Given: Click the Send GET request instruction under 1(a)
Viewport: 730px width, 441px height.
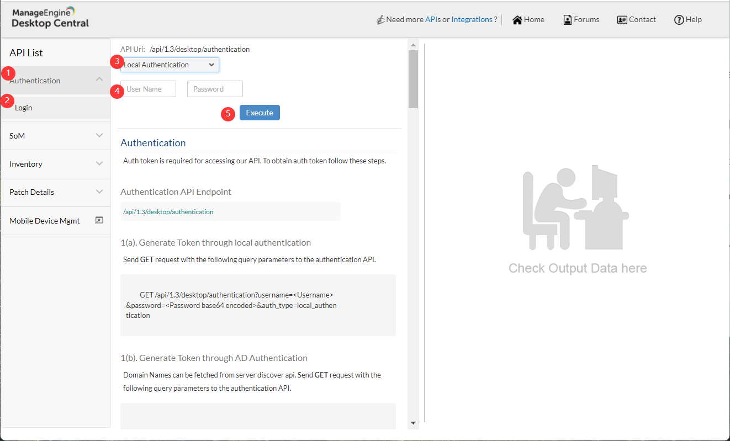Looking at the screenshot, I should click(250, 260).
